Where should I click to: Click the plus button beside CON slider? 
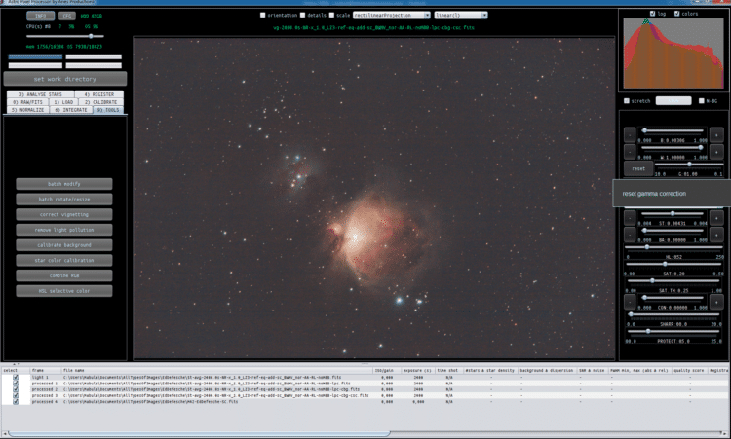click(716, 302)
